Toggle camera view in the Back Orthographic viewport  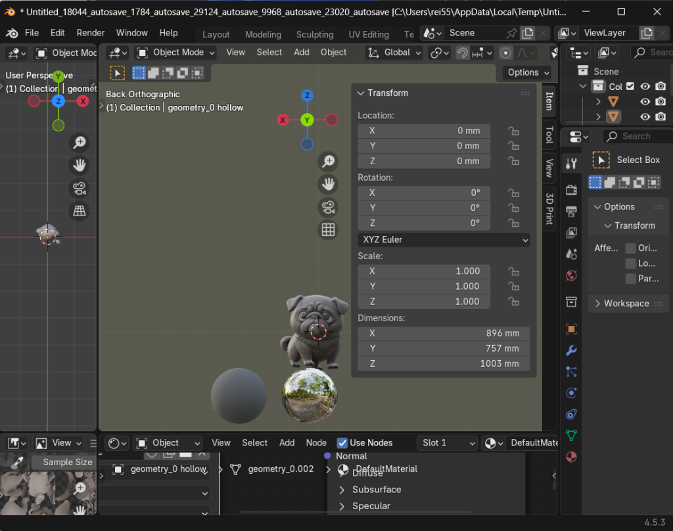click(x=328, y=207)
